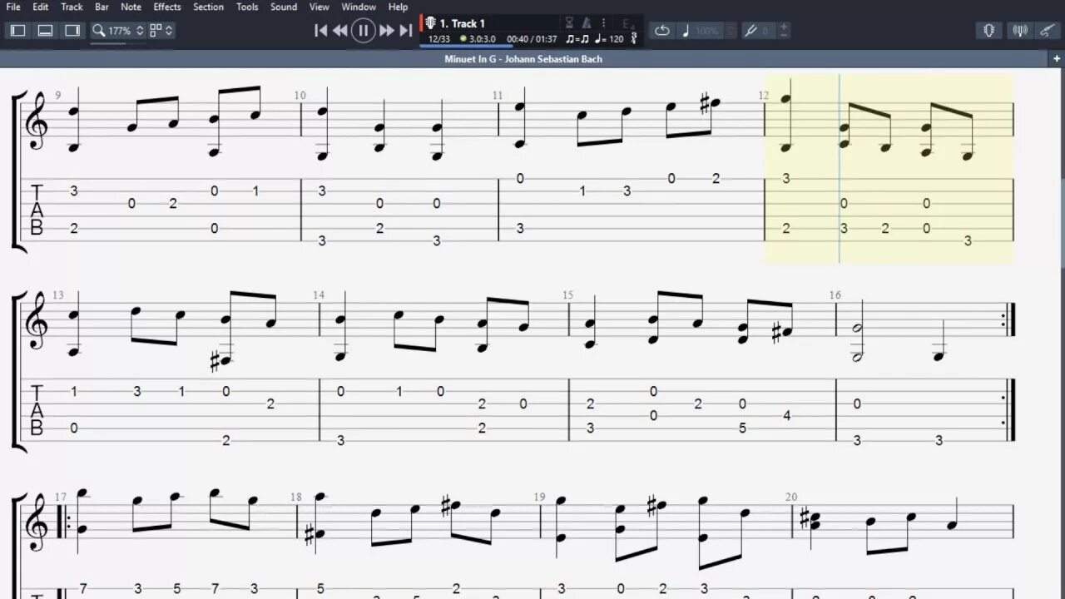The image size is (1065, 599).
Task: Select the Minuet In G document tab
Action: click(523, 59)
